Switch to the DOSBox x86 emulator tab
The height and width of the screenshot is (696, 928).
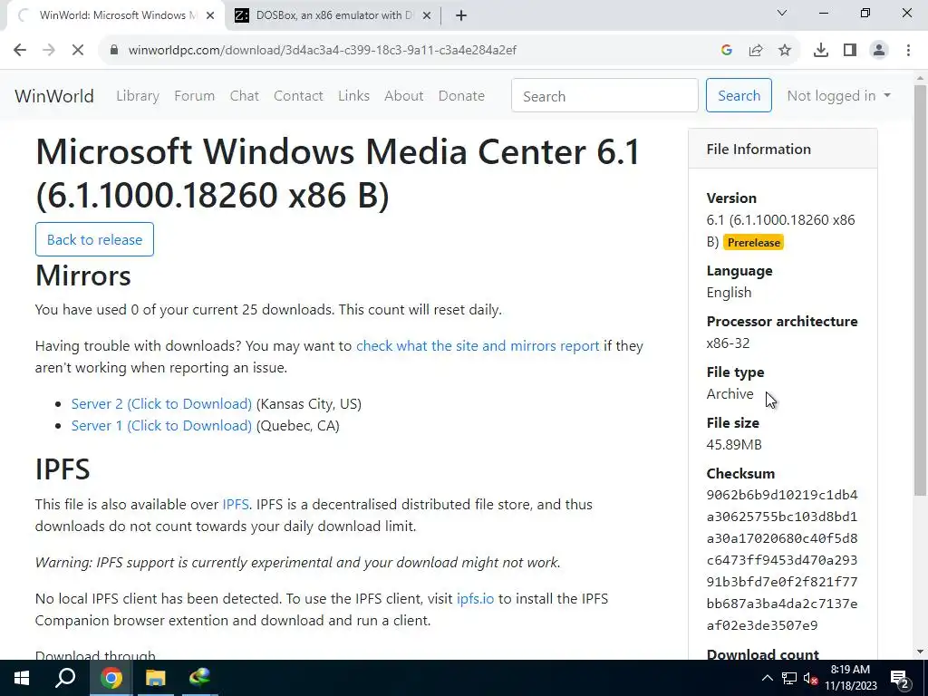(x=334, y=15)
